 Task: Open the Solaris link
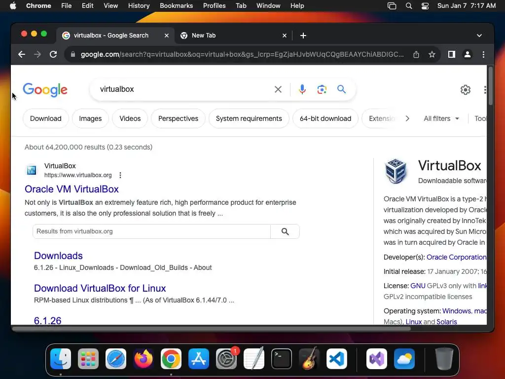(446, 322)
